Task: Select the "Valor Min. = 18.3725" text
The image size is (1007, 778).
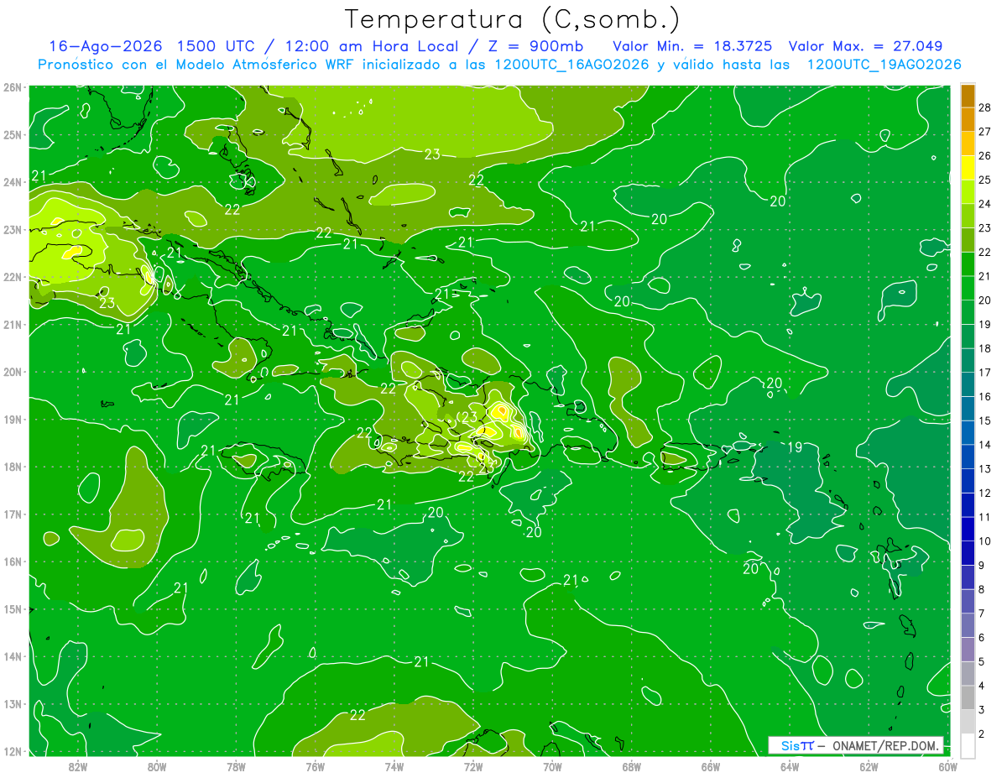Action: click(693, 46)
